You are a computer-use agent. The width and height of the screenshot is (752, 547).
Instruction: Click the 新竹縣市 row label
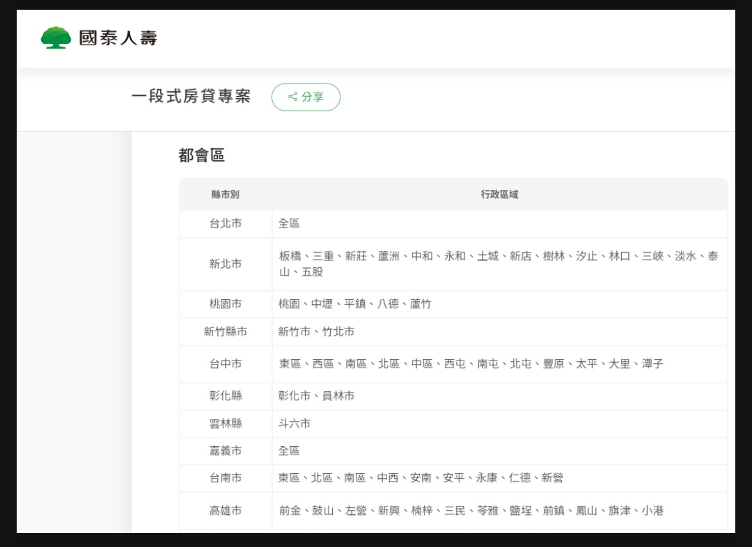(226, 332)
